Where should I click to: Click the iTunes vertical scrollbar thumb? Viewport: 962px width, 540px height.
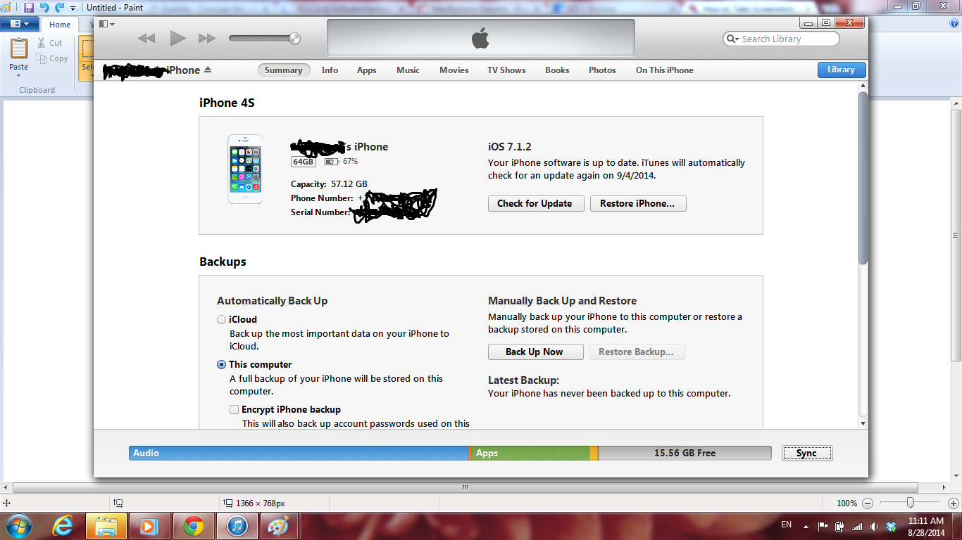(863, 178)
